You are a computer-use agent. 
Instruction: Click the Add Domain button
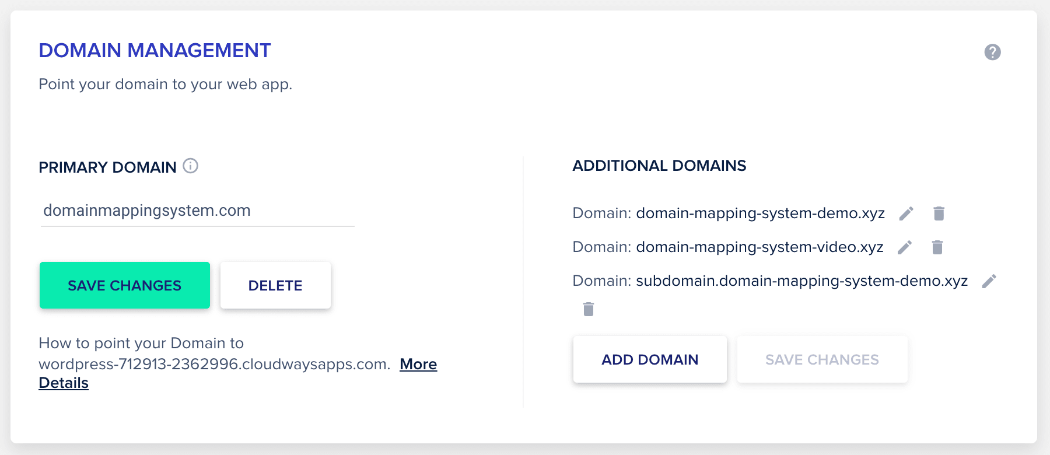click(650, 359)
